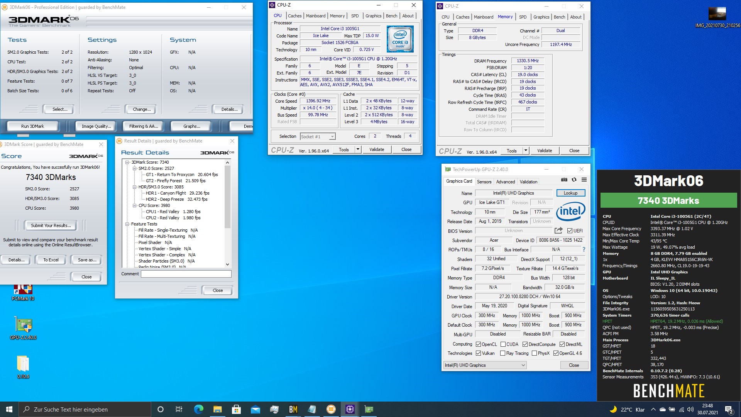Switch to GPU-Z via its green taskbar icon
This screenshot has height=417, width=741.
click(x=369, y=409)
